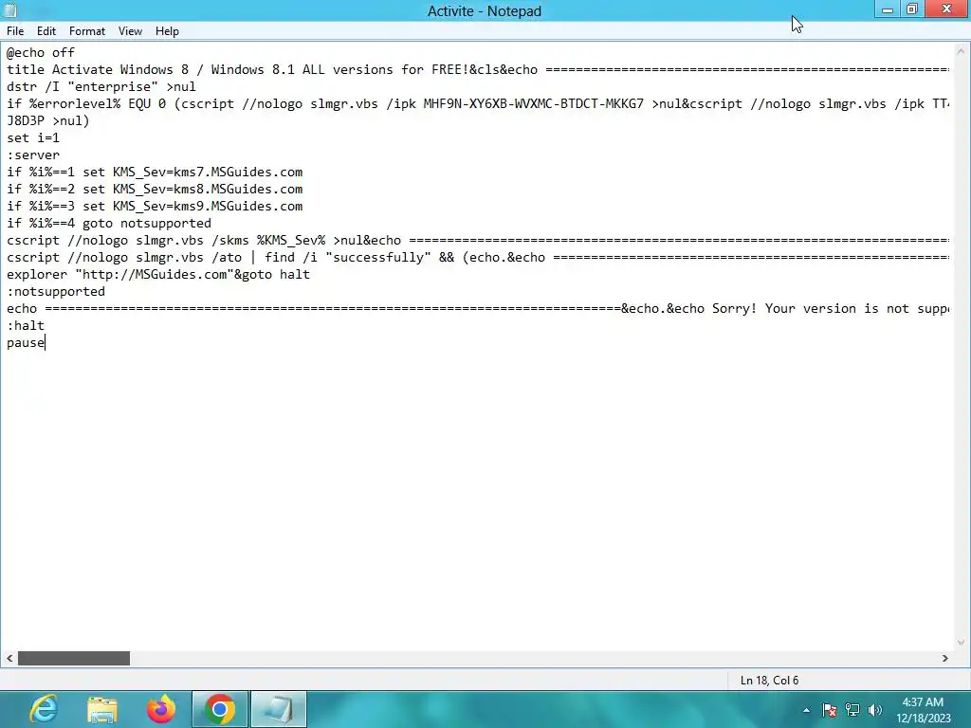Open the File menu
Image resolution: width=971 pixels, height=728 pixels.
tap(15, 31)
